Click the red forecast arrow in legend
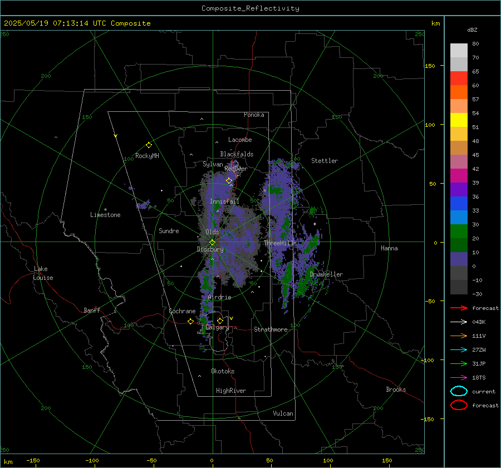Screen dimensions: 501x468 tap(459, 308)
